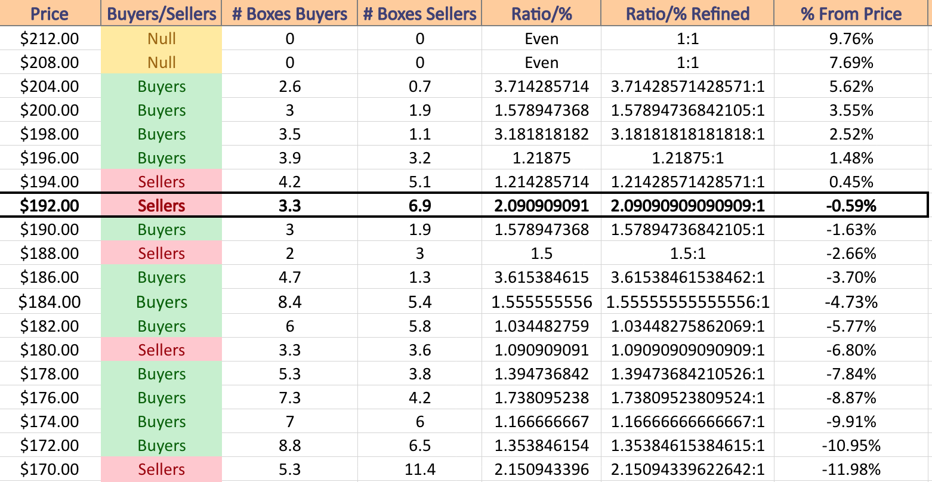Select the % From Price header

[x=851, y=14]
